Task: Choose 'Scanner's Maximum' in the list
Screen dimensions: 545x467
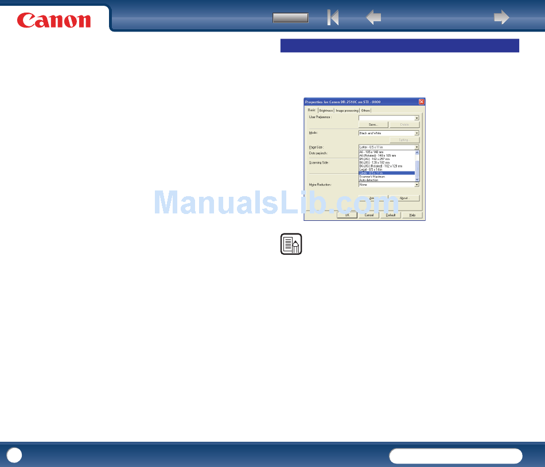Action: coord(387,177)
